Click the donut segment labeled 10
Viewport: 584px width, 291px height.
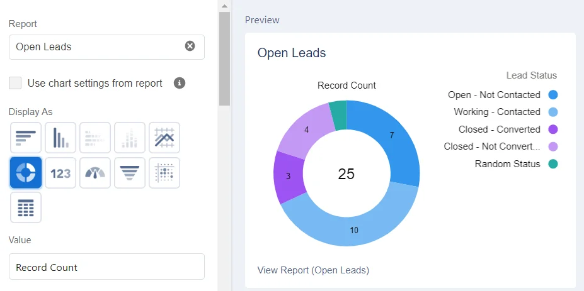coord(354,230)
